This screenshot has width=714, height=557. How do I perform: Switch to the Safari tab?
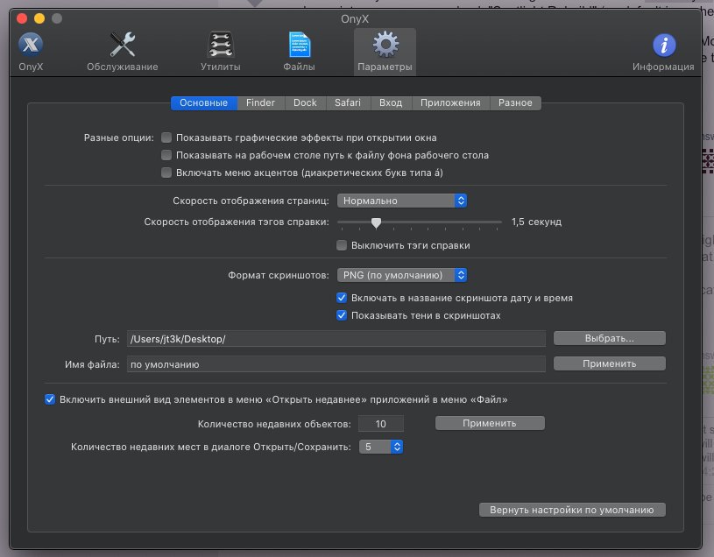coord(348,102)
